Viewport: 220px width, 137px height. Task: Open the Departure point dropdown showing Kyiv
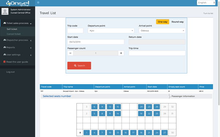(111, 31)
